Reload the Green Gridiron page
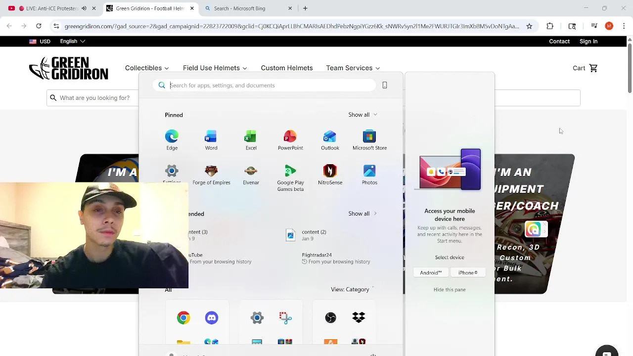 coord(39,26)
